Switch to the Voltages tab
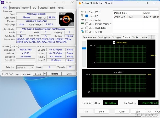160x118 pixels. [x=117, y=37]
